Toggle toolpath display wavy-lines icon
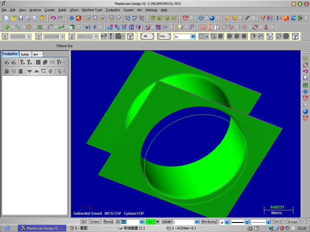Image resolution: width=310 pixels, height=232 pixels. [14, 71]
